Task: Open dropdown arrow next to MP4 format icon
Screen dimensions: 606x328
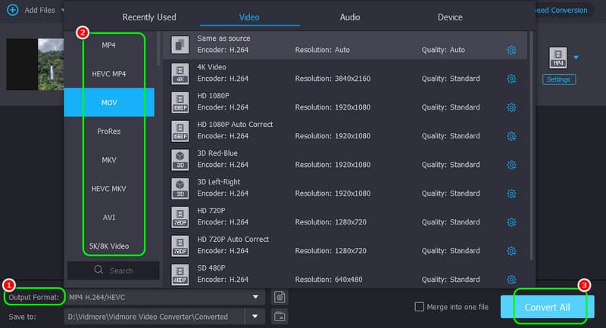Action: pyautogui.click(x=576, y=57)
